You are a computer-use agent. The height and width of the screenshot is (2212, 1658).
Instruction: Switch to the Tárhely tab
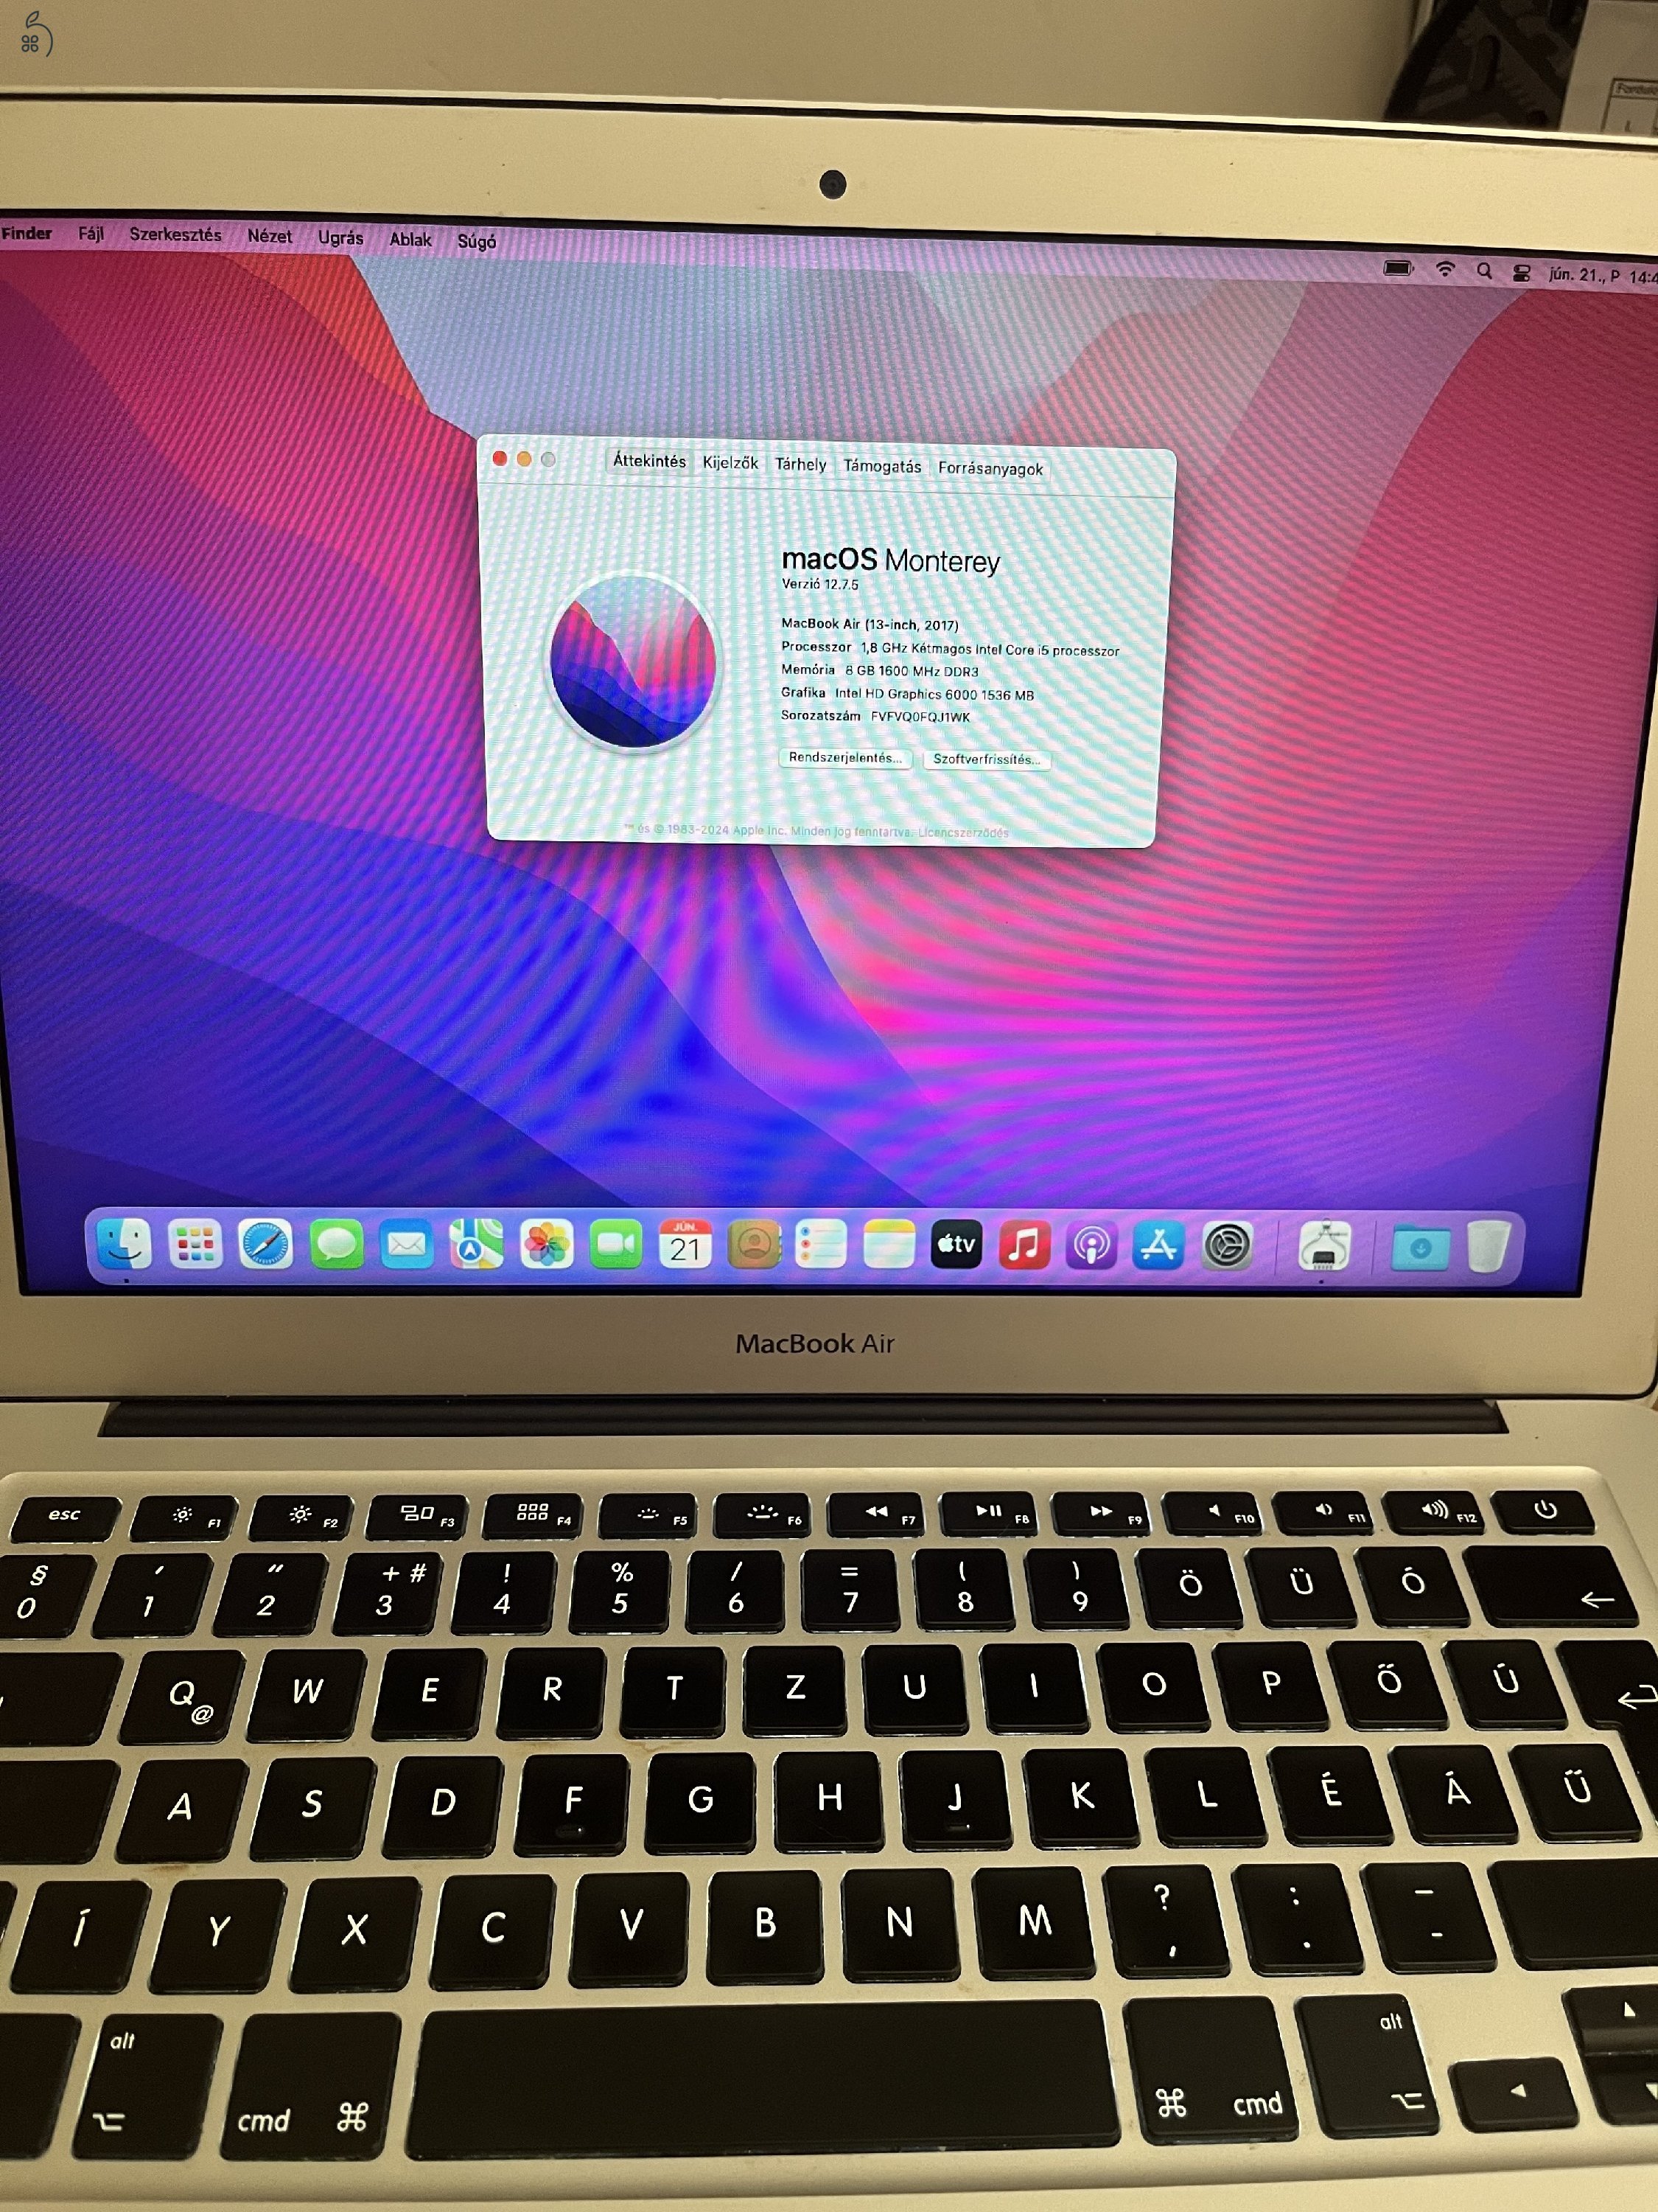tap(800, 464)
